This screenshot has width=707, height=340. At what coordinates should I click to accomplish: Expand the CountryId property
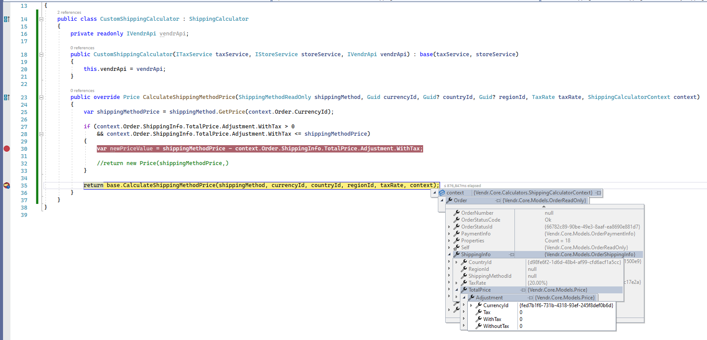coord(456,262)
